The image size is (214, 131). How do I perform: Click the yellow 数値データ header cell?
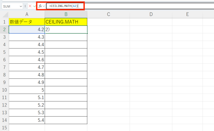tap(27, 22)
